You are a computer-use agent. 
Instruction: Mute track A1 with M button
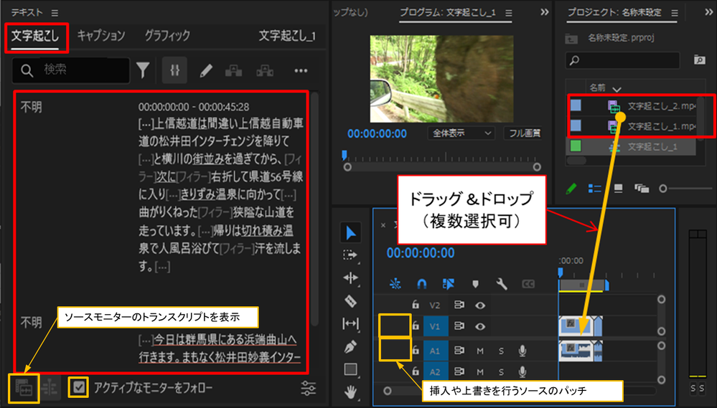pyautogui.click(x=479, y=351)
